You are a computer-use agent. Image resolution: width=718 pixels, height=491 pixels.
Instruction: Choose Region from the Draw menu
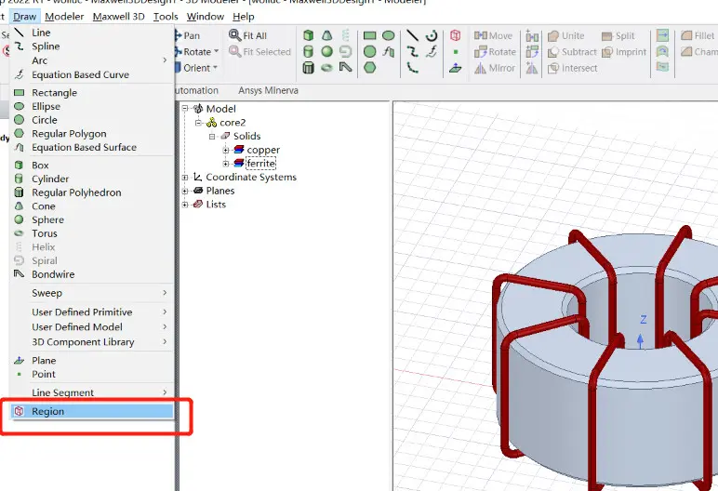(x=92, y=411)
